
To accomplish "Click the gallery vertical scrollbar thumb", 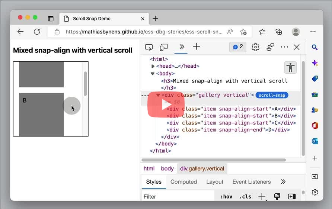I will point(85,84).
